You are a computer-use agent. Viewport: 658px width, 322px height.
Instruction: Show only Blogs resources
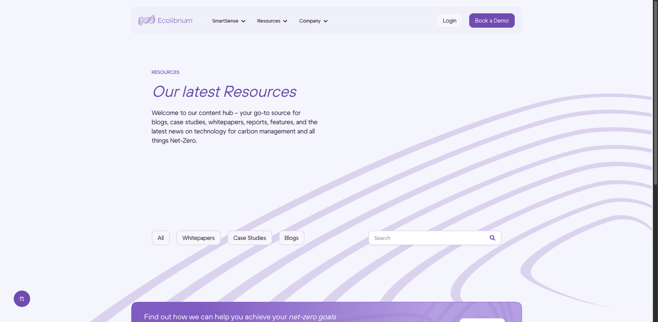pyautogui.click(x=291, y=238)
